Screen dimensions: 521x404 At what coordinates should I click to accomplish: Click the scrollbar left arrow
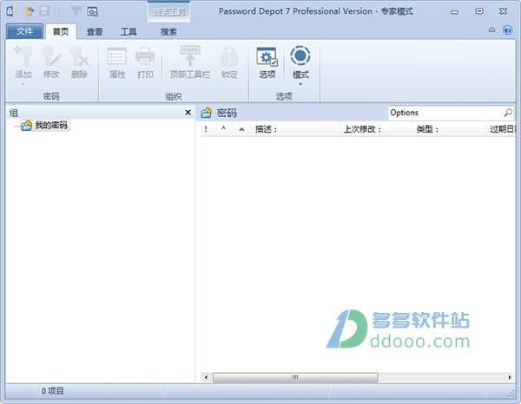[206, 377]
